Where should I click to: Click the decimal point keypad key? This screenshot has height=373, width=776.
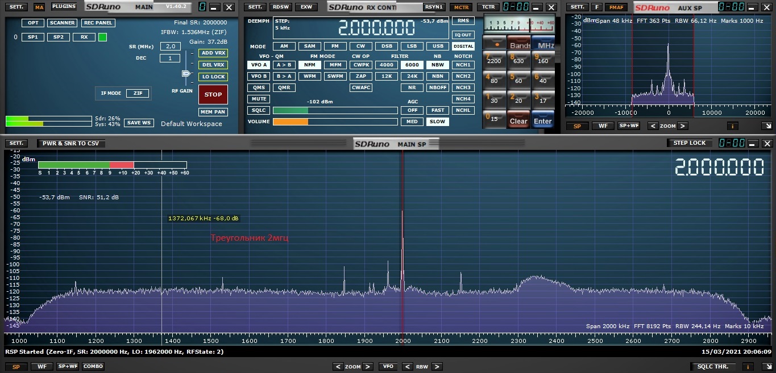[494, 44]
